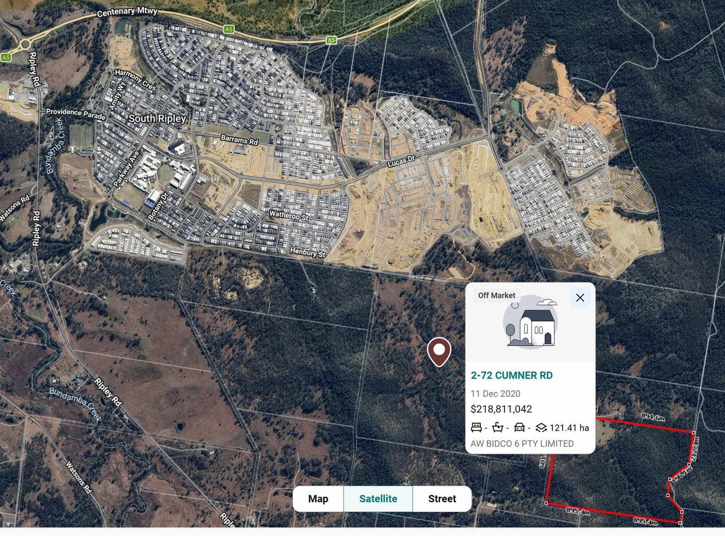Screen dimensions: 725x536
Task: Click the A5 route shield near Ripley Rd
Action: point(5,58)
